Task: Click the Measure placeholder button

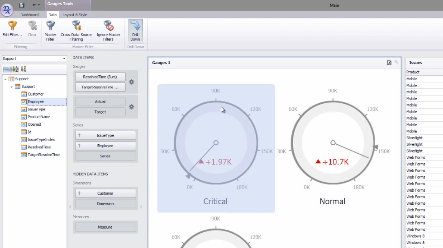Action: pyautogui.click(x=105, y=227)
